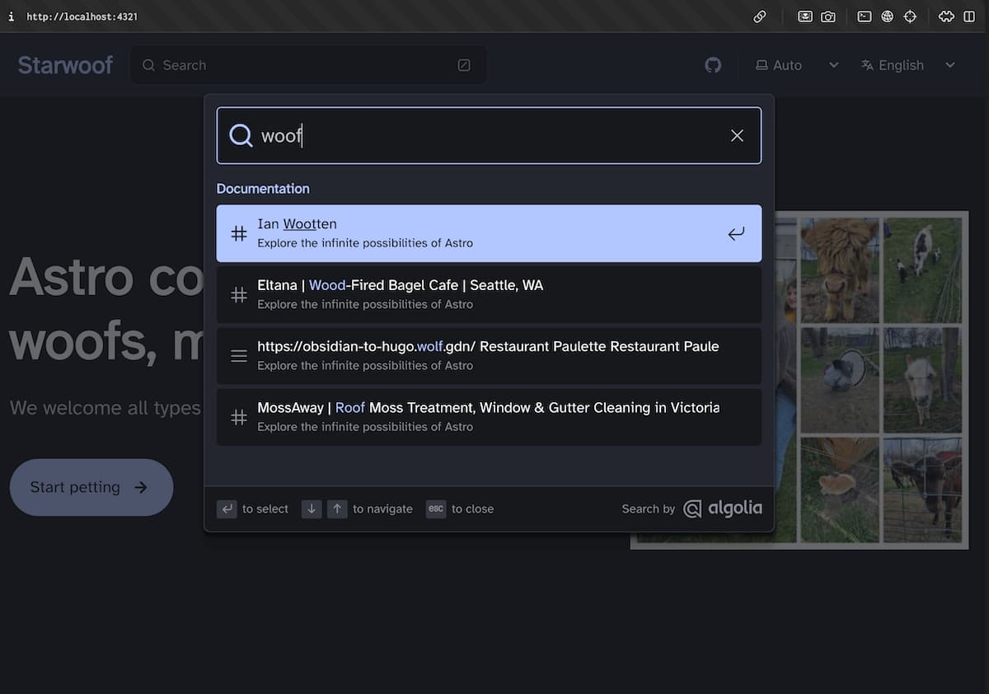Click the edit icon in header search bar
The height and width of the screenshot is (694, 989).
464,65
